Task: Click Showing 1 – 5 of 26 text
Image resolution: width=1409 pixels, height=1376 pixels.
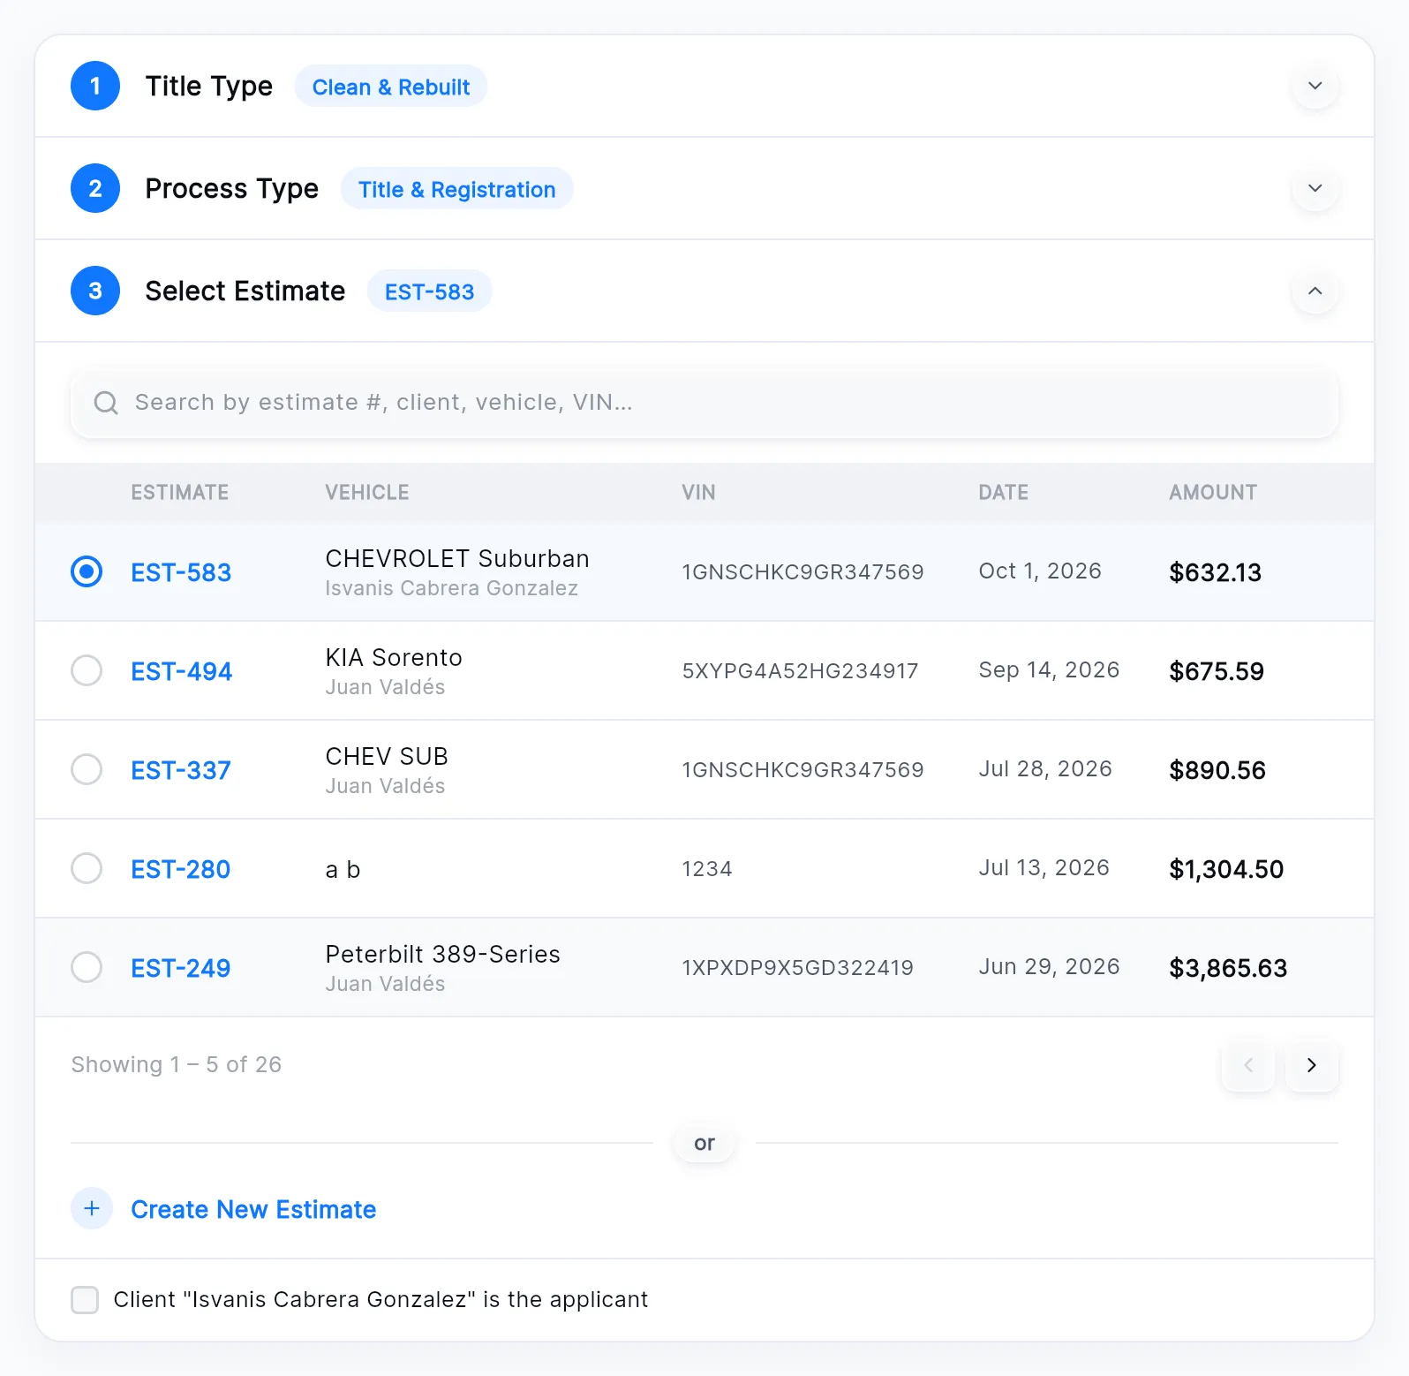Action: tap(177, 1064)
